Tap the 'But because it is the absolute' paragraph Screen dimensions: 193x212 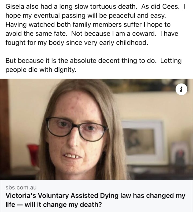click(94, 65)
